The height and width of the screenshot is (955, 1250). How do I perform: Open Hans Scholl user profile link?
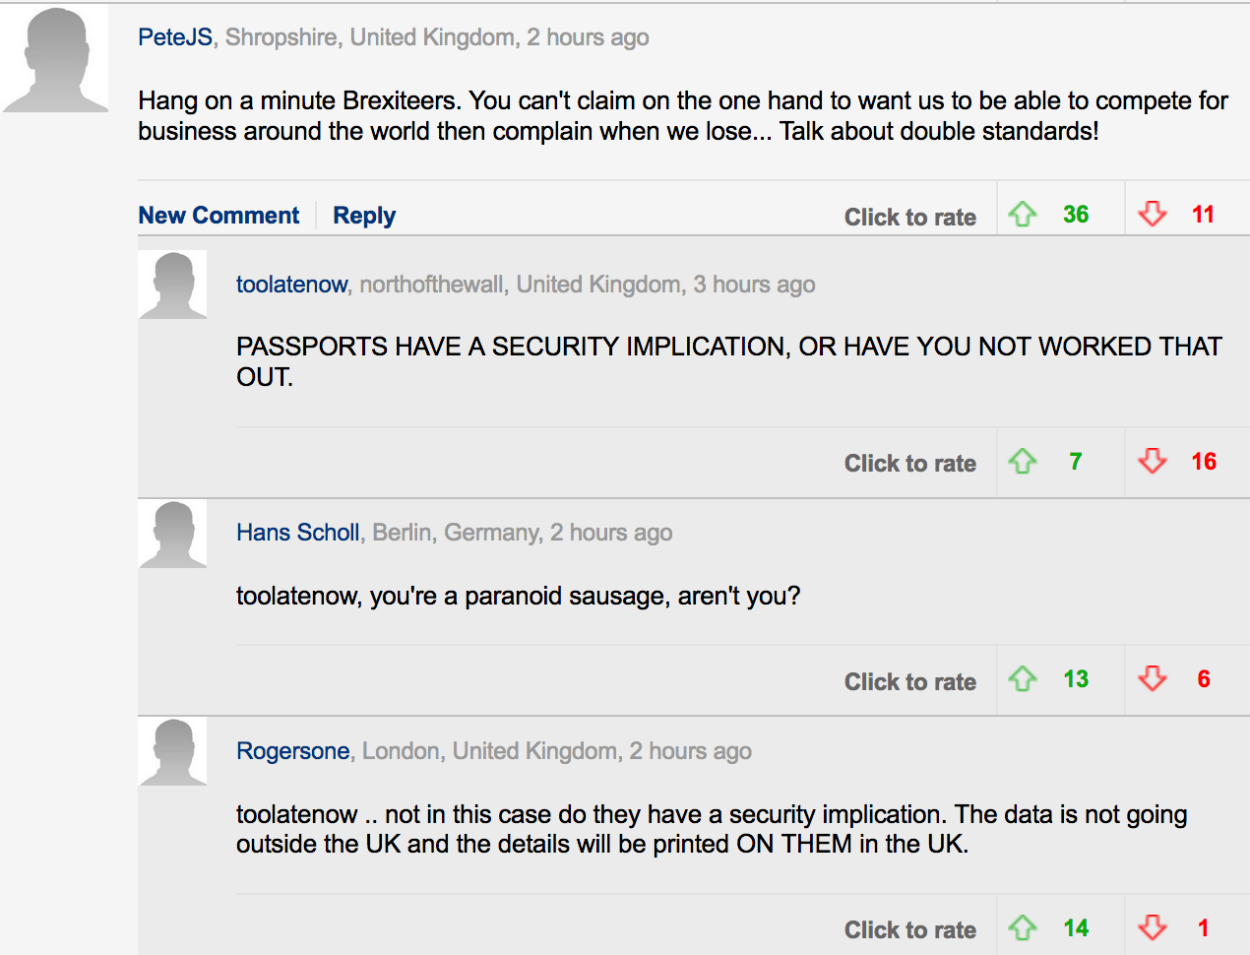[x=297, y=533]
